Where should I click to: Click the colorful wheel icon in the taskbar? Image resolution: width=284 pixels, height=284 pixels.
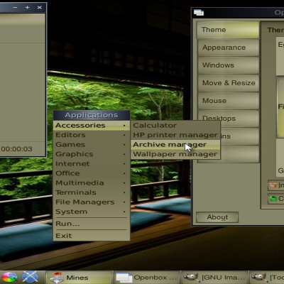[9, 278]
